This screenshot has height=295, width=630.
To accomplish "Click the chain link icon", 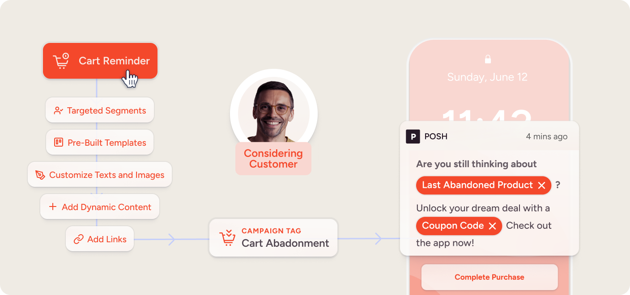I will 79,239.
